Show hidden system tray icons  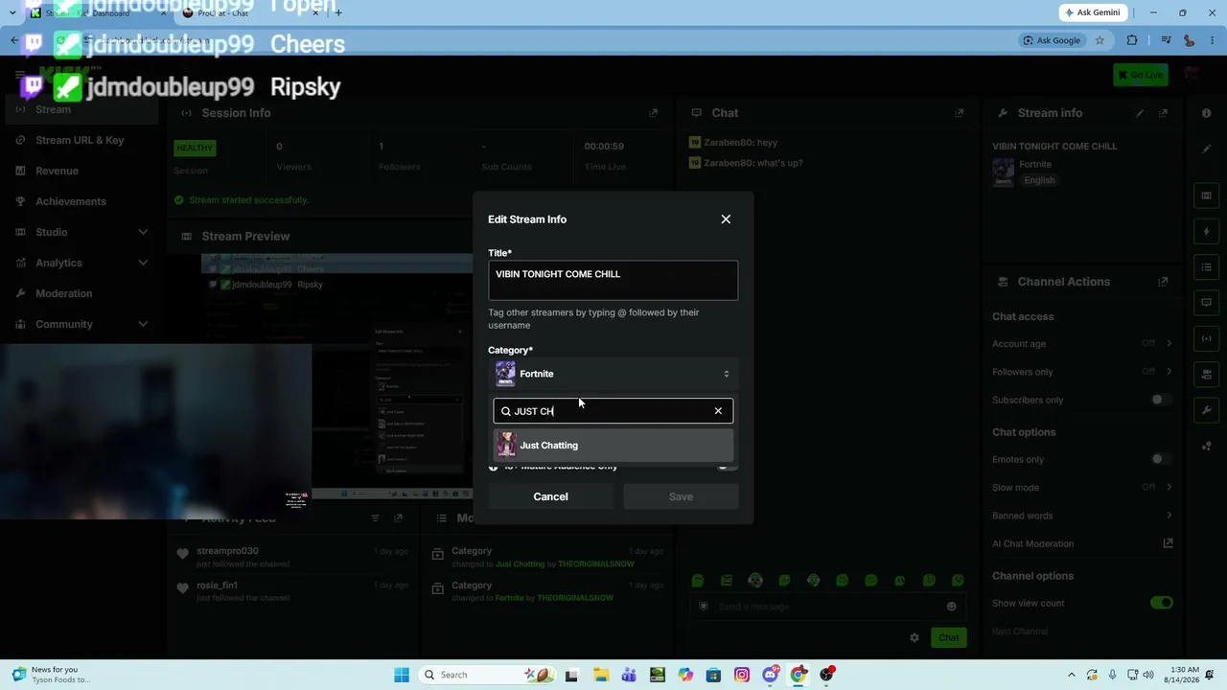pos(1071,675)
